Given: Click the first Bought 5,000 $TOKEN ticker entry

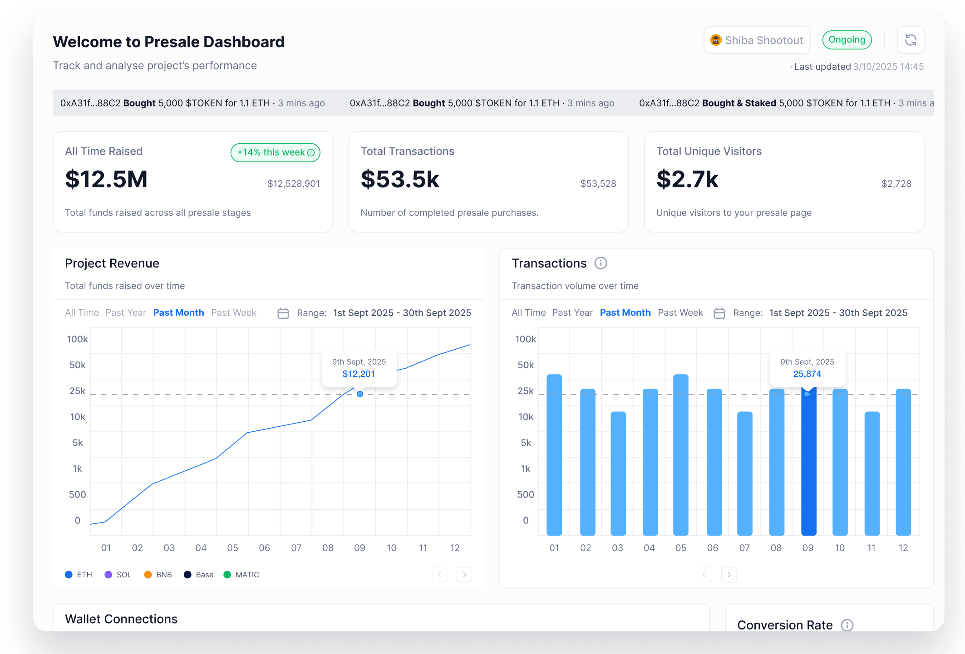Looking at the screenshot, I should coord(192,103).
